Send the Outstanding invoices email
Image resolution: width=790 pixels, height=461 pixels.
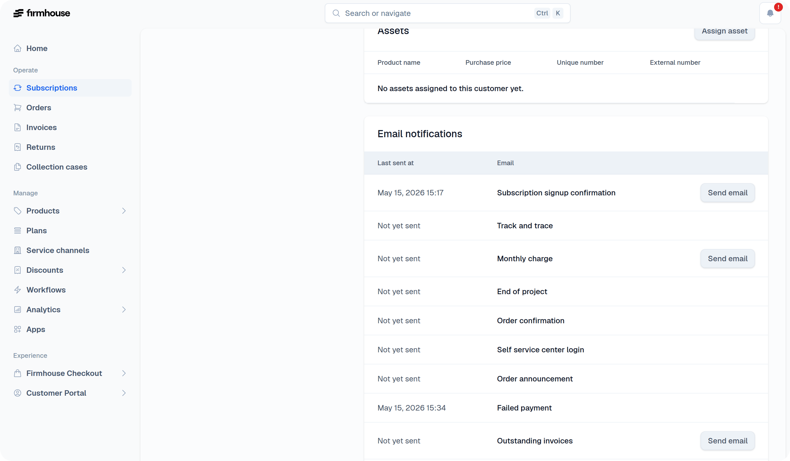click(728, 441)
